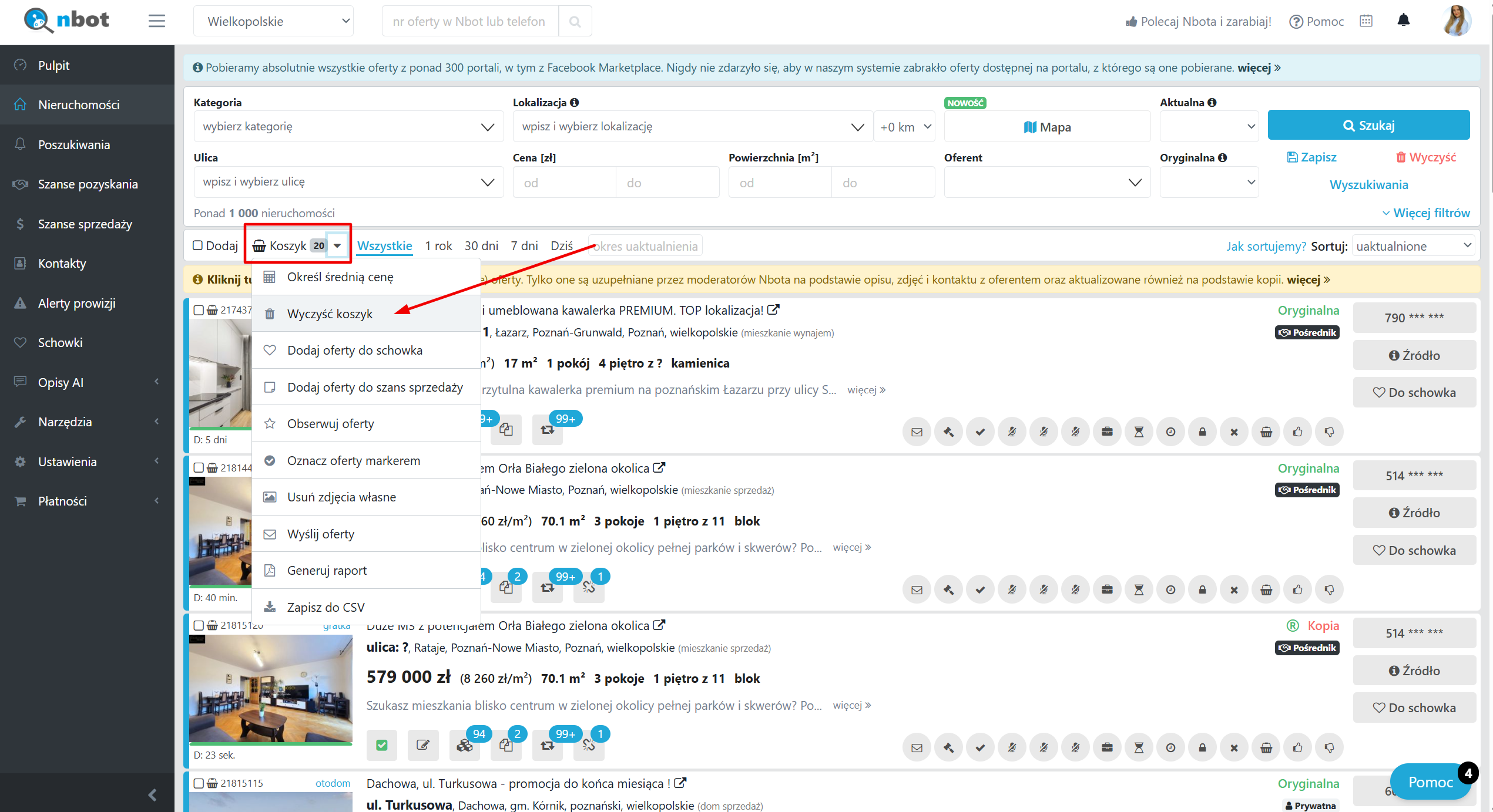
Task: Click thumbs up icon on second listing
Action: coord(1297,589)
